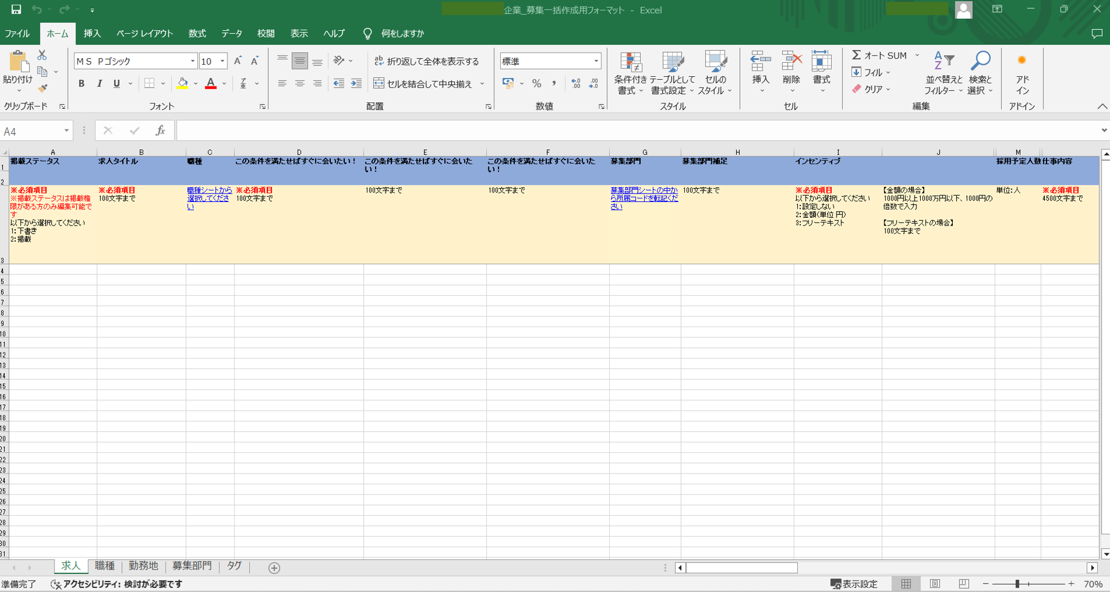Expand the Name Box dropdown
Screen dimensions: 1110x592
[x=67, y=131]
